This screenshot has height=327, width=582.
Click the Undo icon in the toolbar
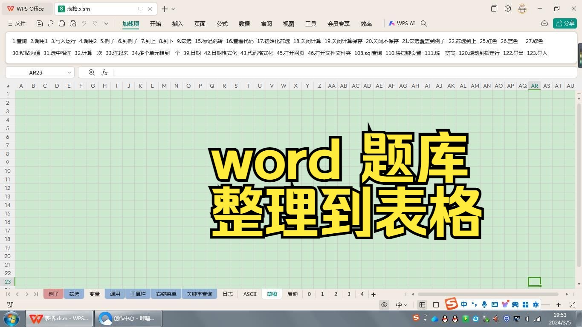click(x=84, y=23)
